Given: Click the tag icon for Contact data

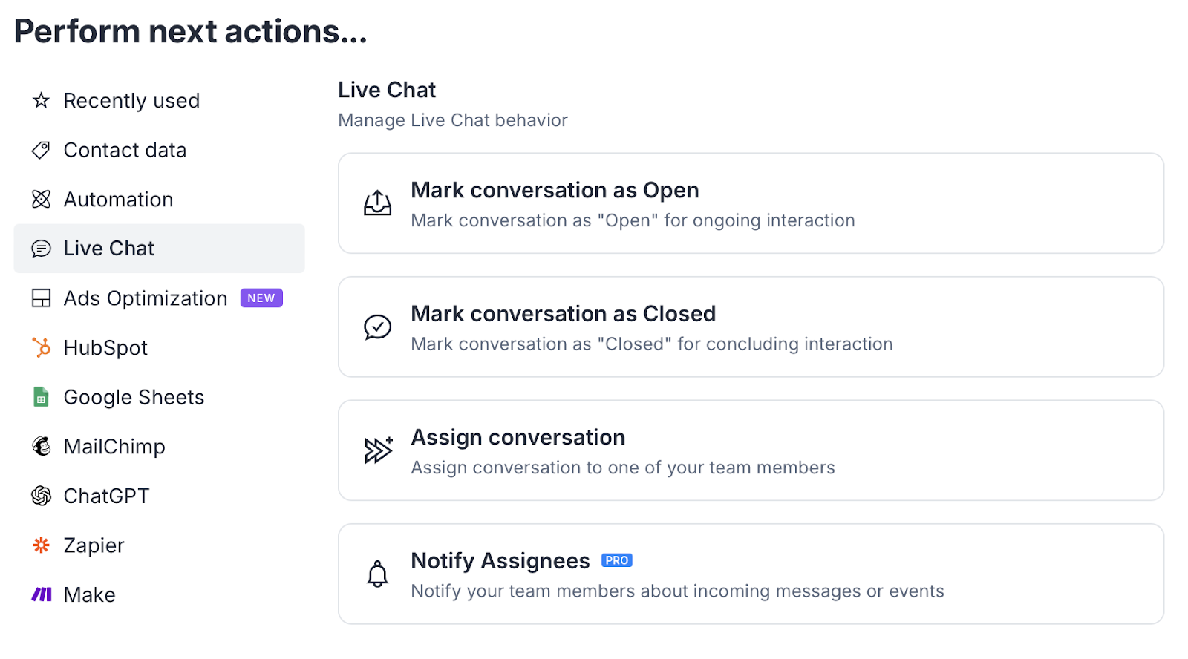Looking at the screenshot, I should pyautogui.click(x=41, y=151).
